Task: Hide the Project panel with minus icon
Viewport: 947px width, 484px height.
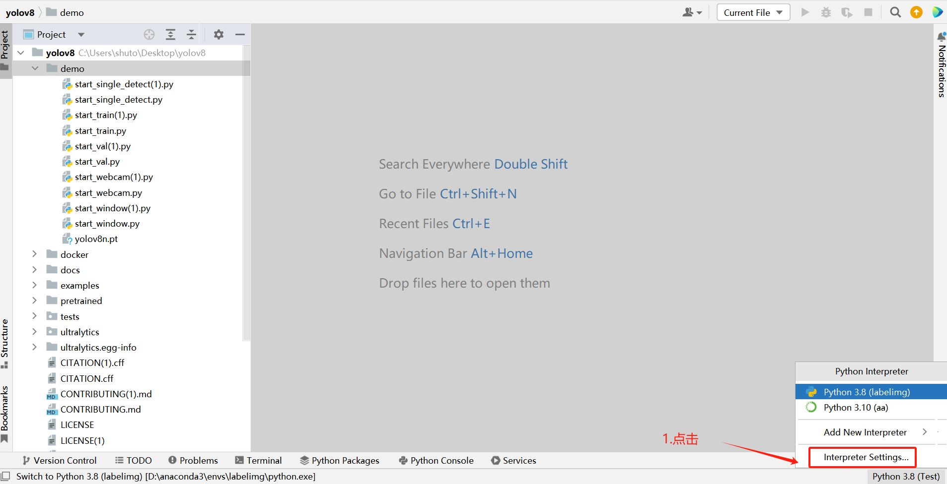Action: 240,35
